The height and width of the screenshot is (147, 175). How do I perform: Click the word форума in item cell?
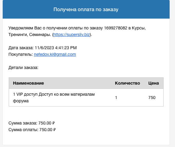coord(21,101)
